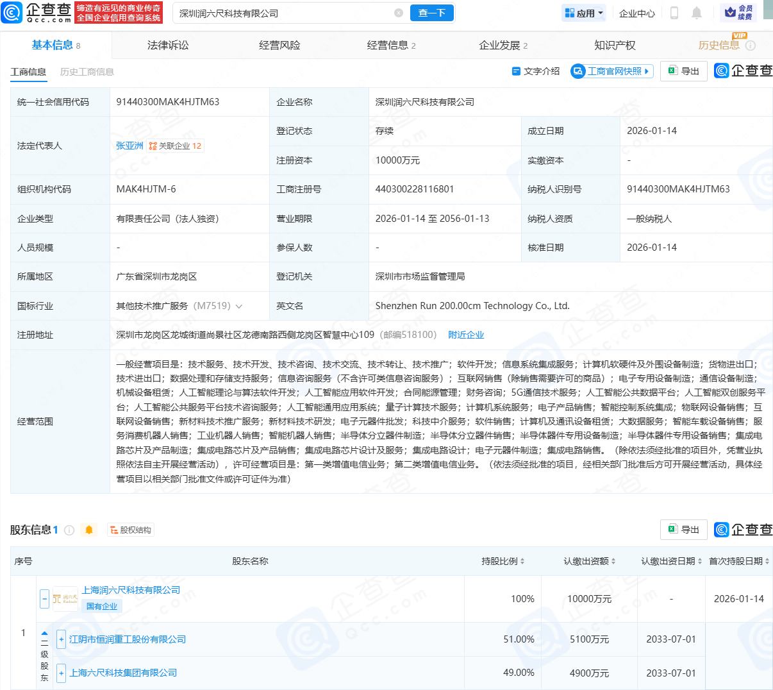The width and height of the screenshot is (773, 690).
Task: Open the mobile phone icon in the header
Action: tap(674, 13)
